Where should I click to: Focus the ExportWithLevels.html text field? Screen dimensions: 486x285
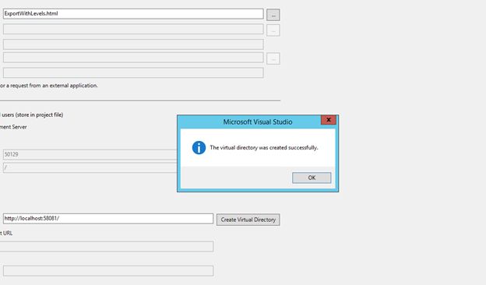133,14
